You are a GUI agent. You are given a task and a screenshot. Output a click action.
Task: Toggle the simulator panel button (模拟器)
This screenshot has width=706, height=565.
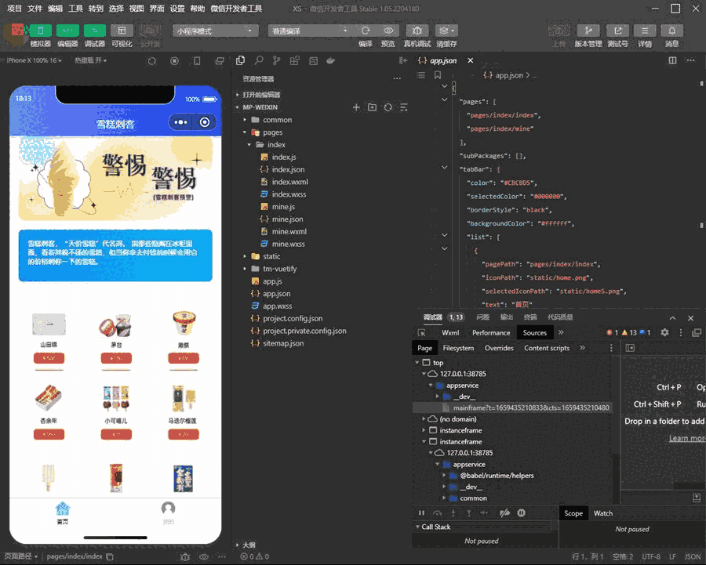[41, 31]
